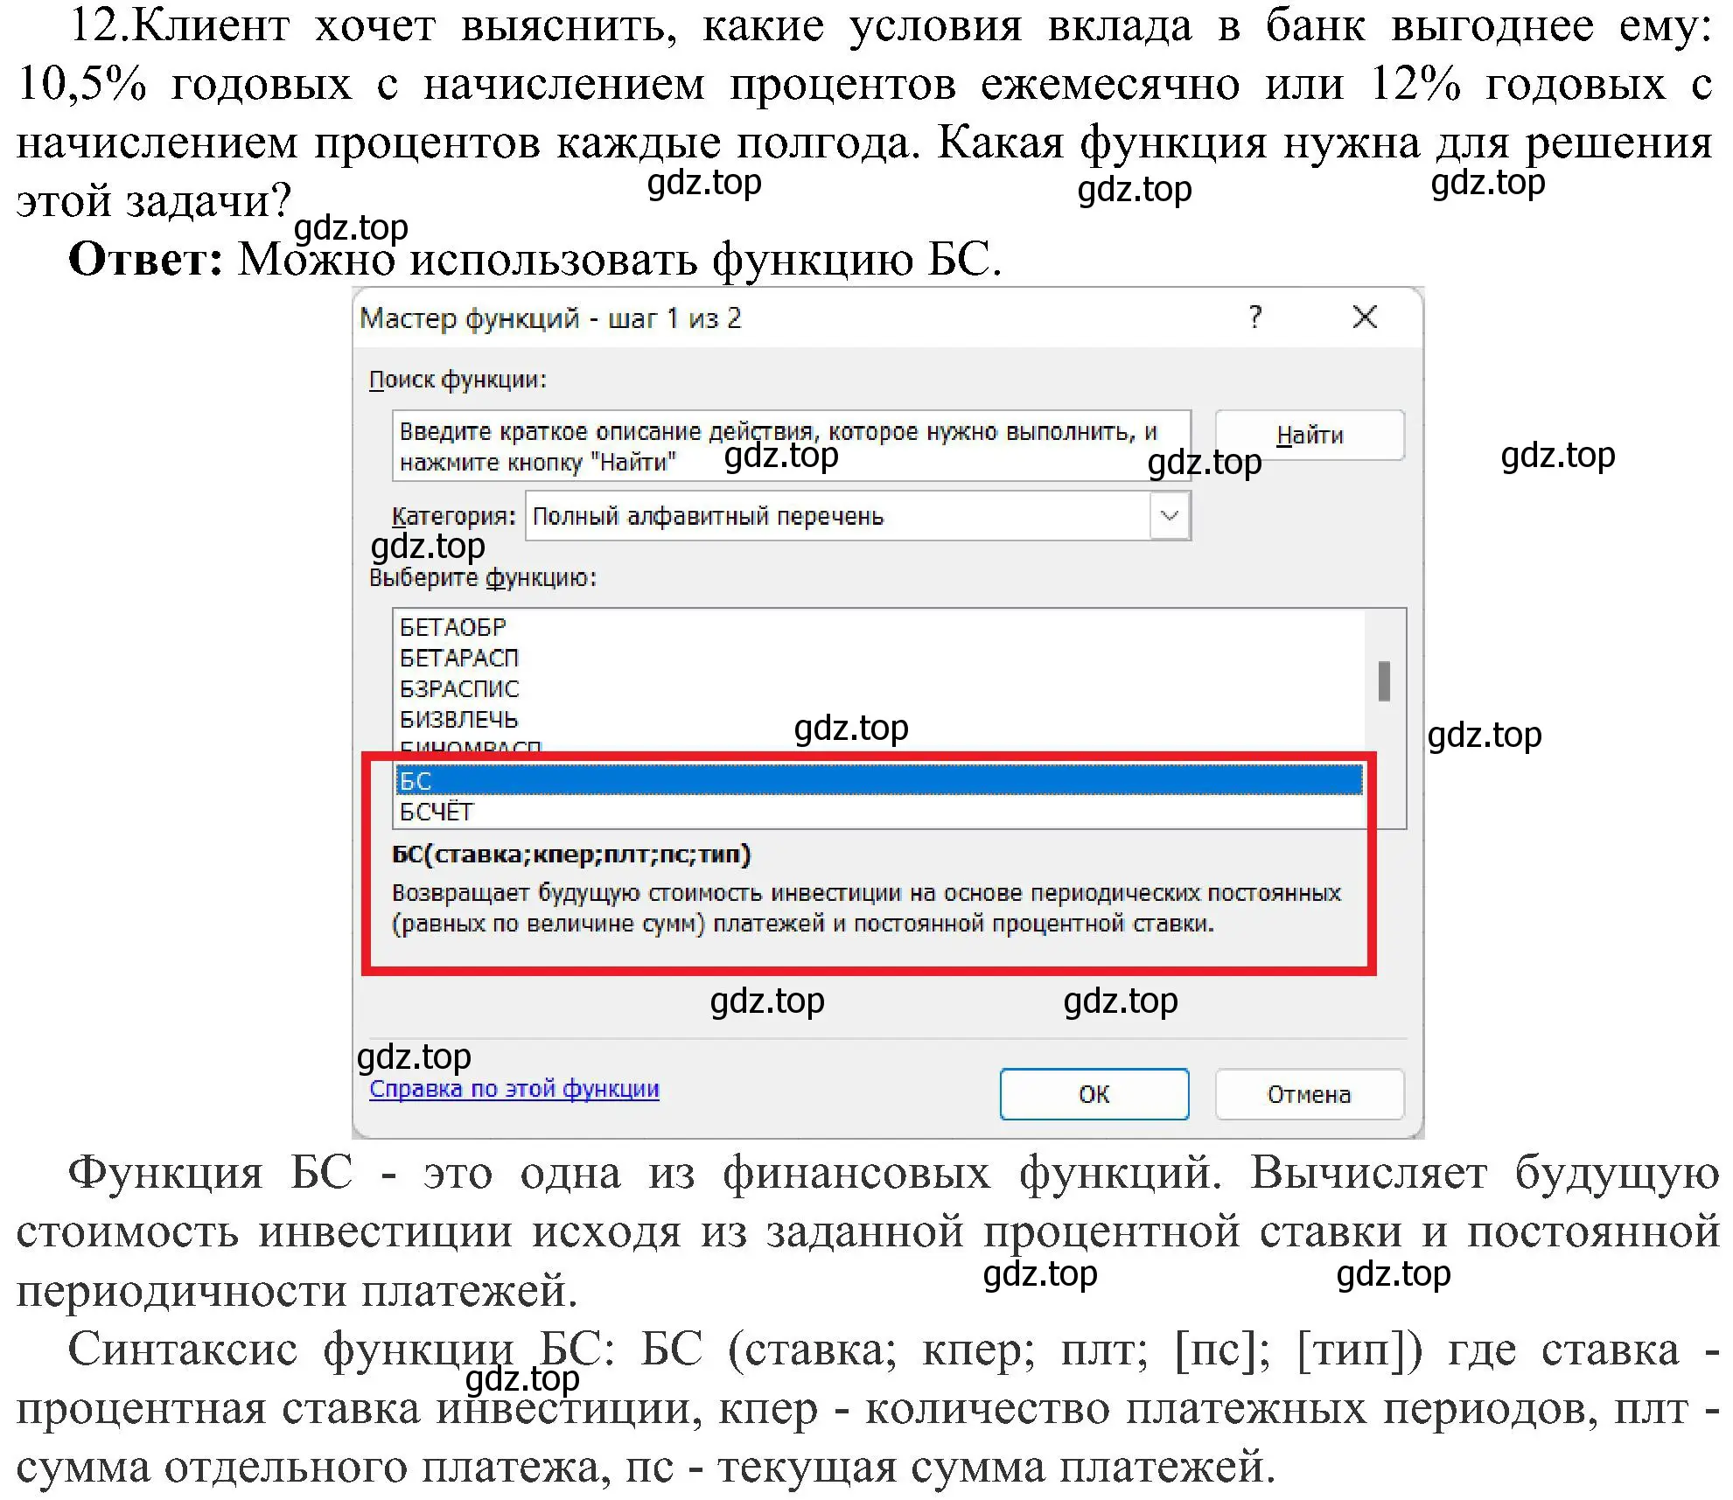Viewport: 1733px width, 1500px height.
Task: Click the Найти search button
Action: click(1310, 435)
